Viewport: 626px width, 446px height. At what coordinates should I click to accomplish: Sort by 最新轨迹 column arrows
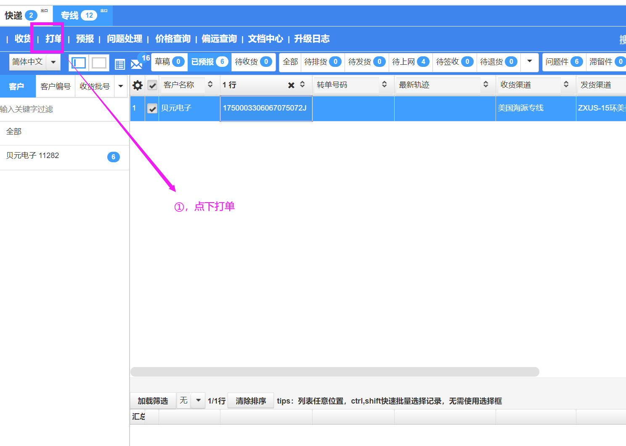(x=485, y=84)
